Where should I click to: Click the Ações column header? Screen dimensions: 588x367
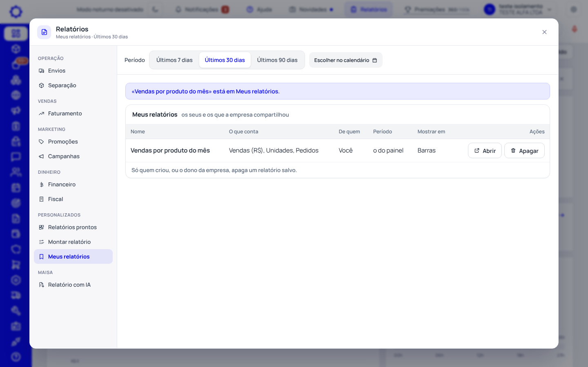pos(537,132)
